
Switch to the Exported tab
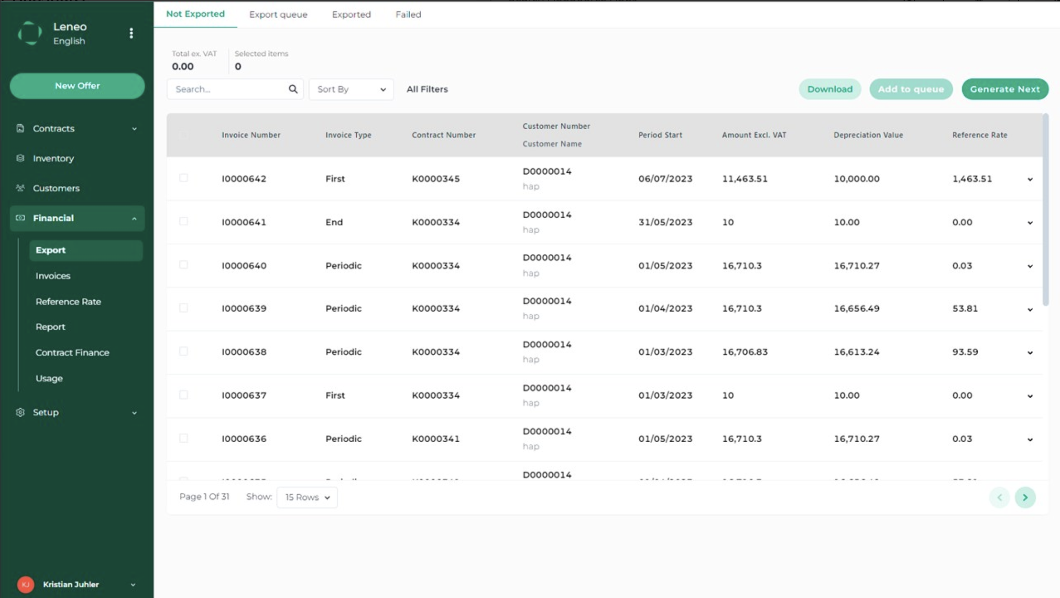coord(351,14)
